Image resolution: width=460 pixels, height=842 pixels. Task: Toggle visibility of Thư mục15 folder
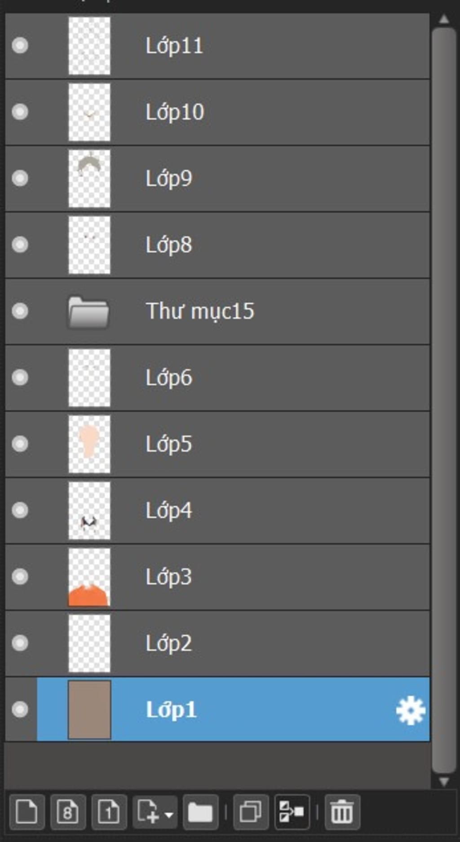(20, 311)
